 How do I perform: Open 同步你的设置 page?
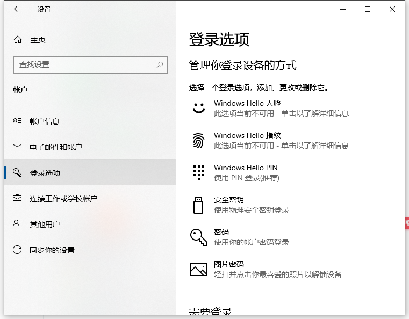(x=52, y=250)
